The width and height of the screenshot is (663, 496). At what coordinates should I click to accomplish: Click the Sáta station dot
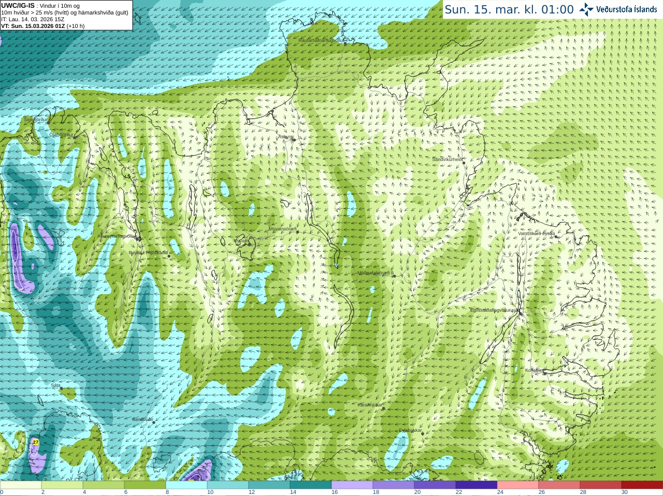(x=61, y=388)
